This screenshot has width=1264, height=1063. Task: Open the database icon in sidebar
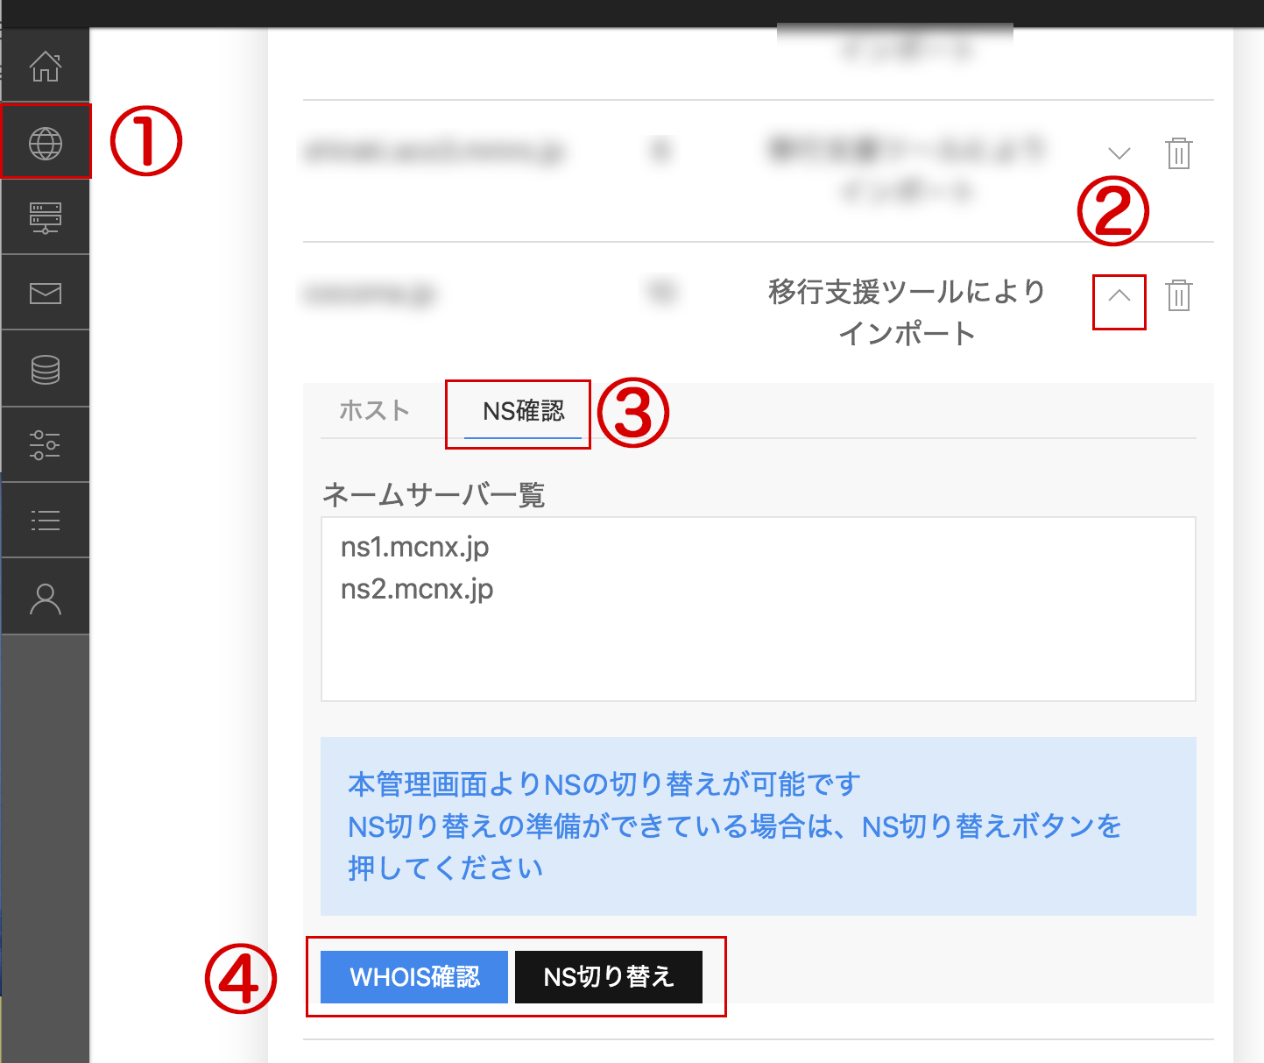tap(46, 369)
